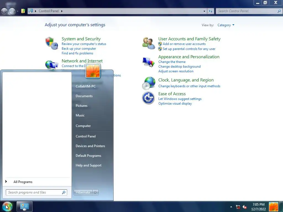The height and width of the screenshot is (212, 283).
Task: Click the arrow before Control Panel in address bar
Action: (36, 11)
